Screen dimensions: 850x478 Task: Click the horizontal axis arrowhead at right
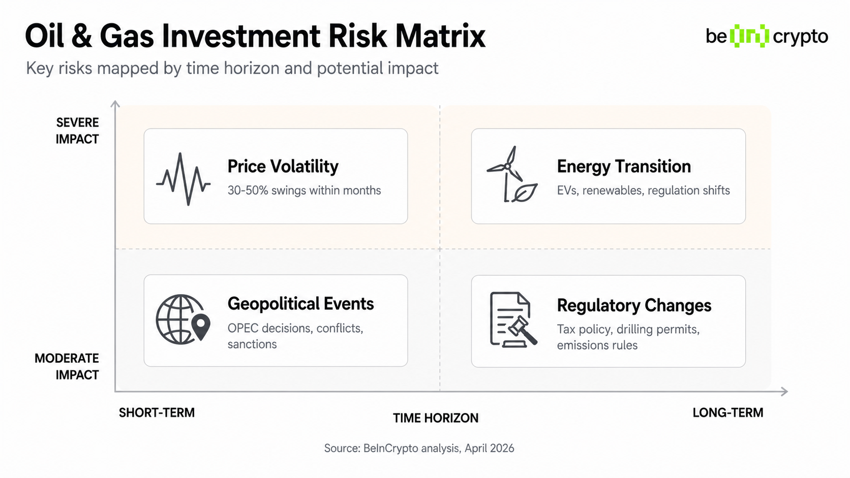784,391
